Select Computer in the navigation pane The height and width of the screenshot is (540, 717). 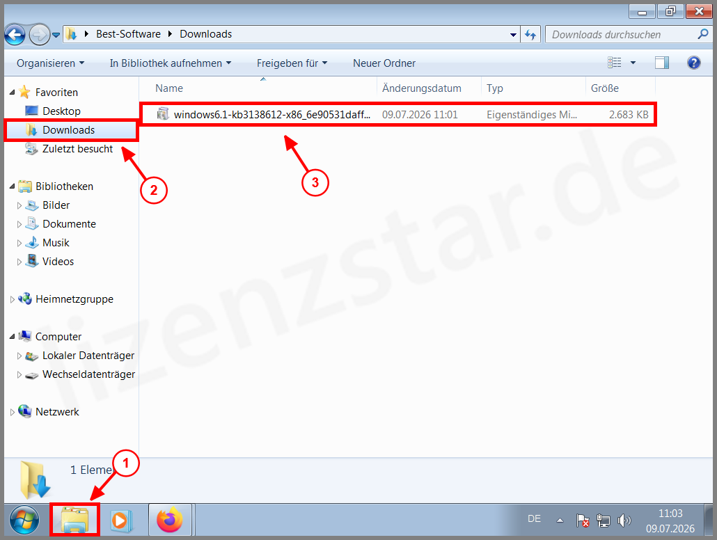[x=58, y=337]
